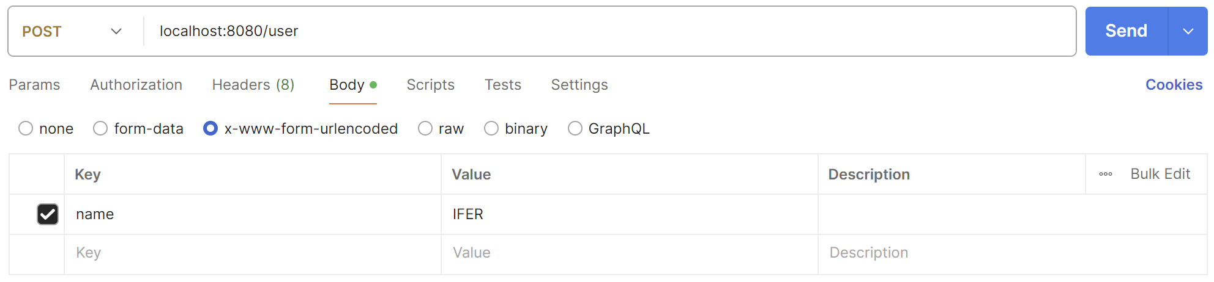Open the Scripts tab
1214x282 pixels.
tap(430, 85)
